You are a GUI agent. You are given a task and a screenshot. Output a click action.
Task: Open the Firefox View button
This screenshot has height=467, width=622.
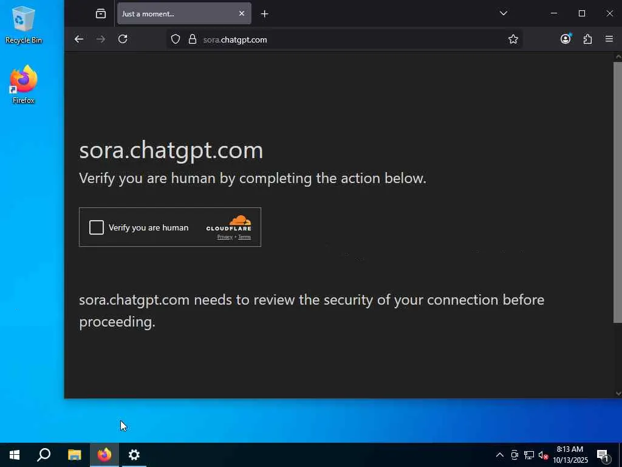(x=101, y=14)
